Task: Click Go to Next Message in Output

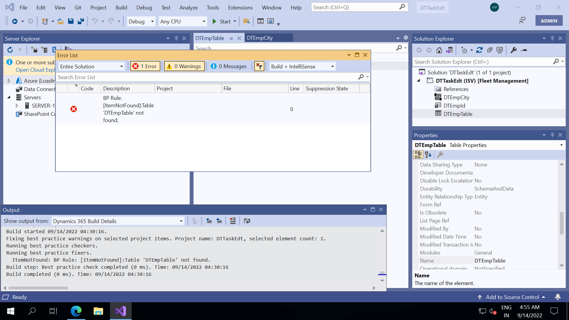Action: tap(219, 221)
